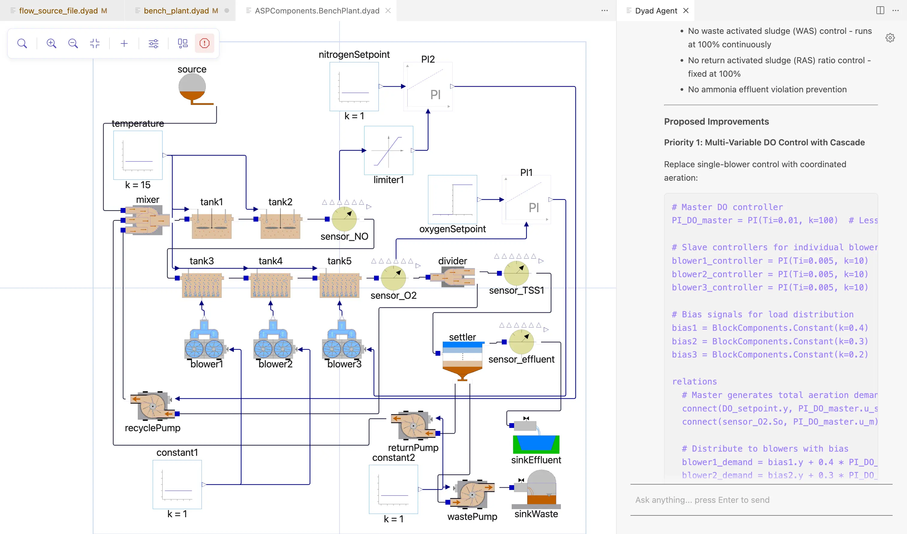Screen dimensions: 907x534
Task: Zoom in on the diagram
Action: [x=52, y=43]
